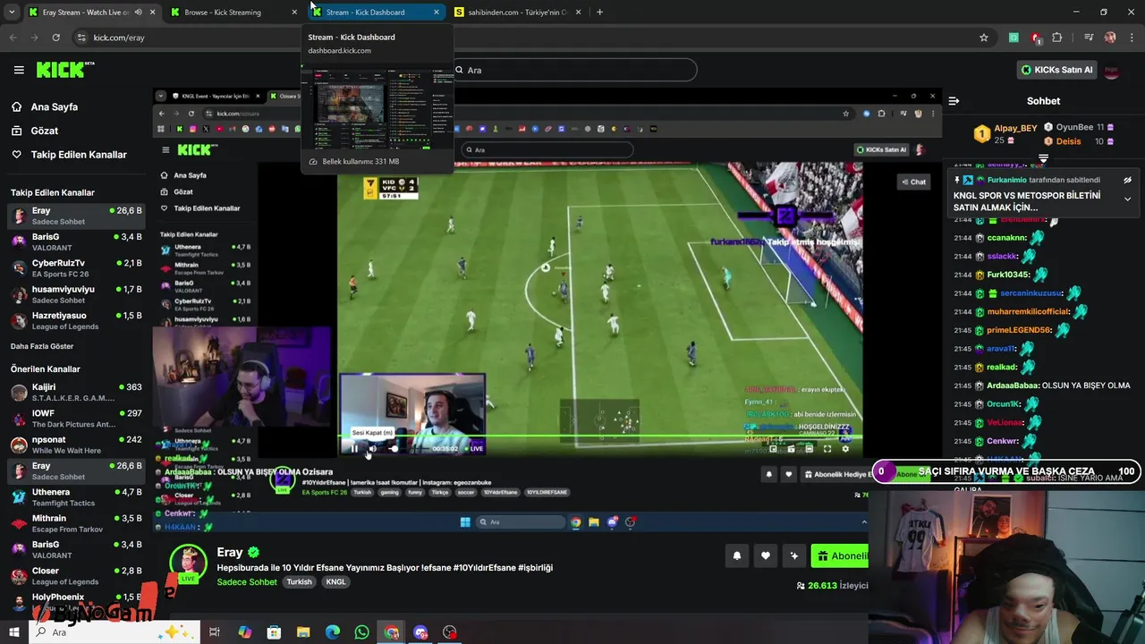Pause the stream video
1145x644 pixels.
click(354, 449)
